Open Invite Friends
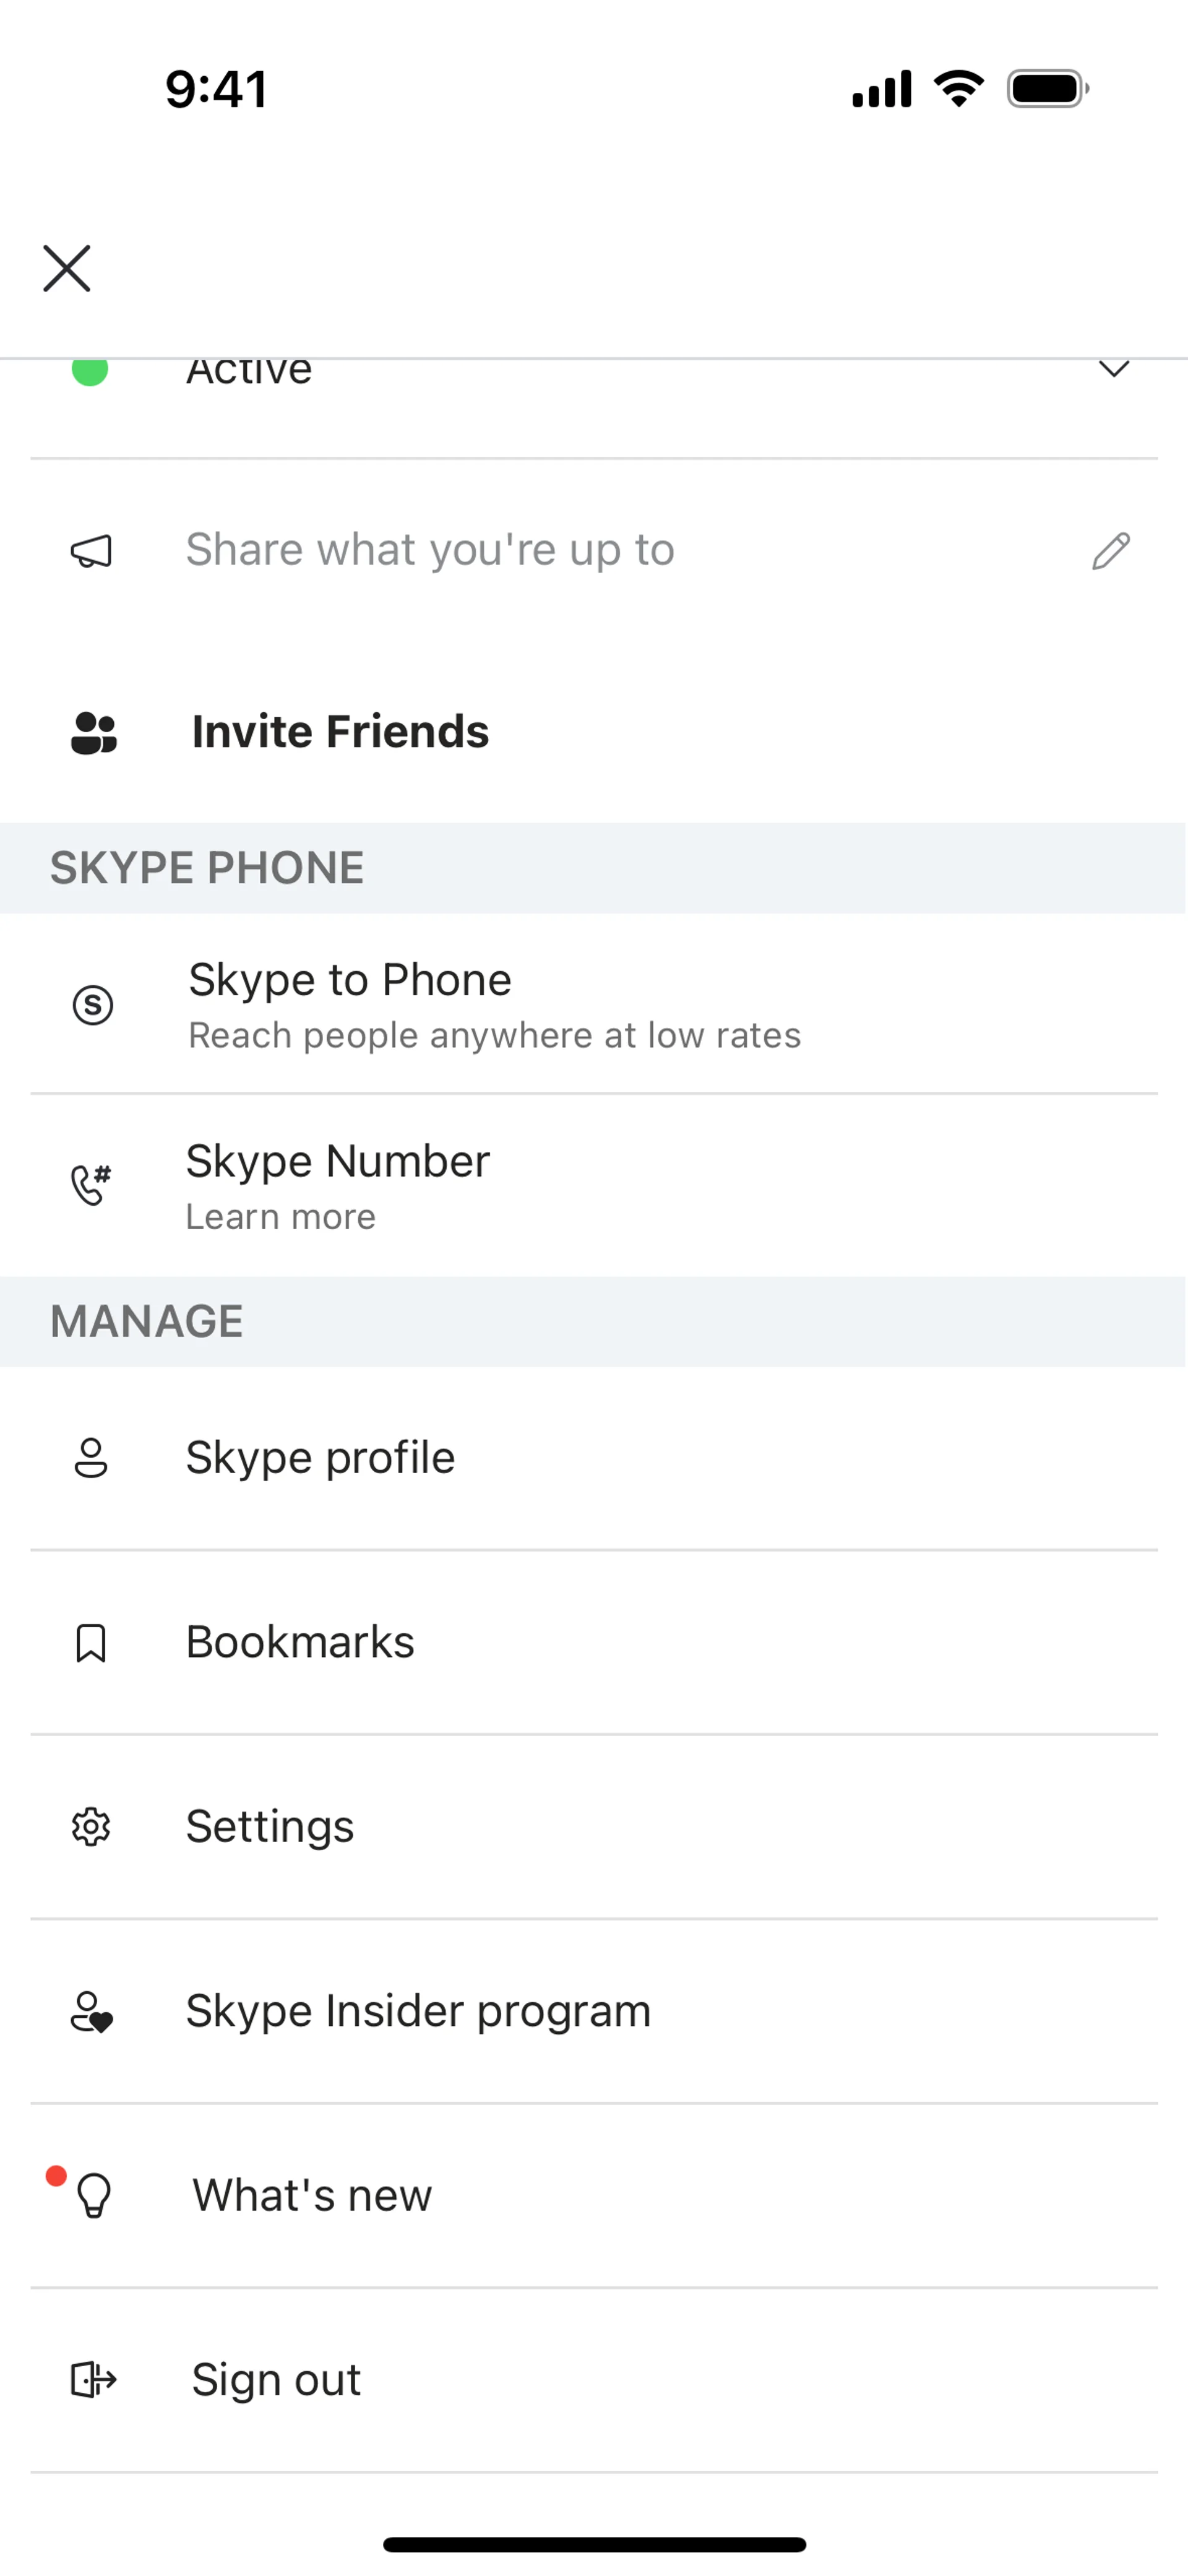The image size is (1188, 2576). 340,732
